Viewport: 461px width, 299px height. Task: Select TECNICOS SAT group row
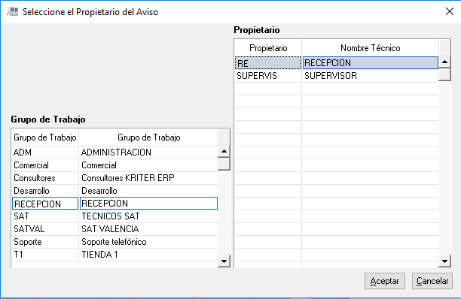(x=114, y=216)
